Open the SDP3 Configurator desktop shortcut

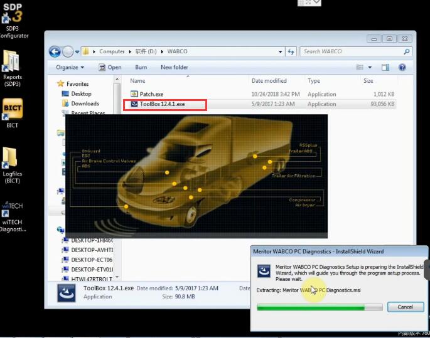pos(13,21)
